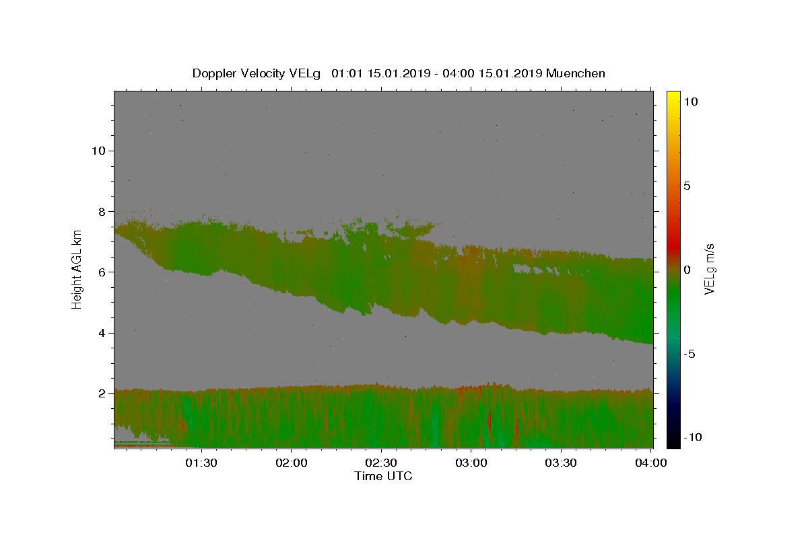Click the 02:30 time tick label
Screen dimensions: 808x538
click(x=381, y=463)
